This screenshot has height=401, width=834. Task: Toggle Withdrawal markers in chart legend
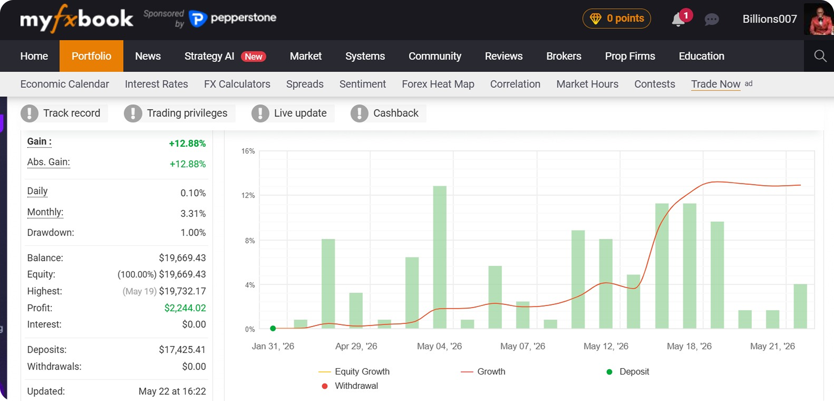(x=350, y=385)
